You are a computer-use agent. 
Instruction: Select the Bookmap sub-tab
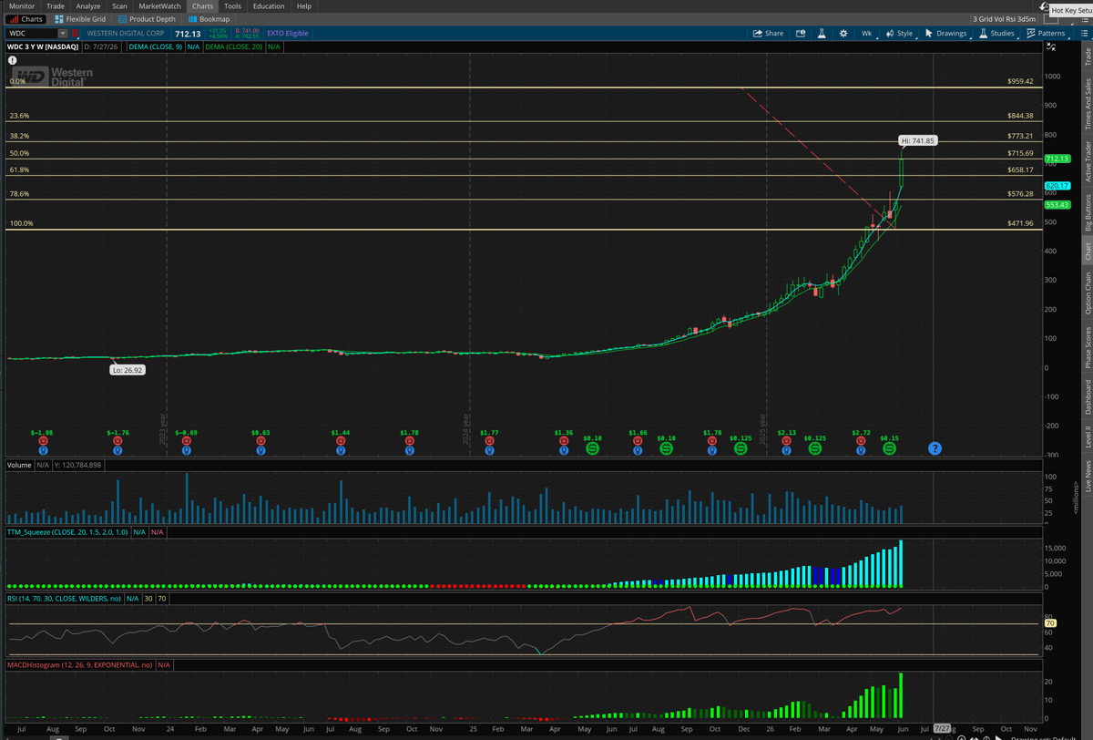click(x=209, y=18)
